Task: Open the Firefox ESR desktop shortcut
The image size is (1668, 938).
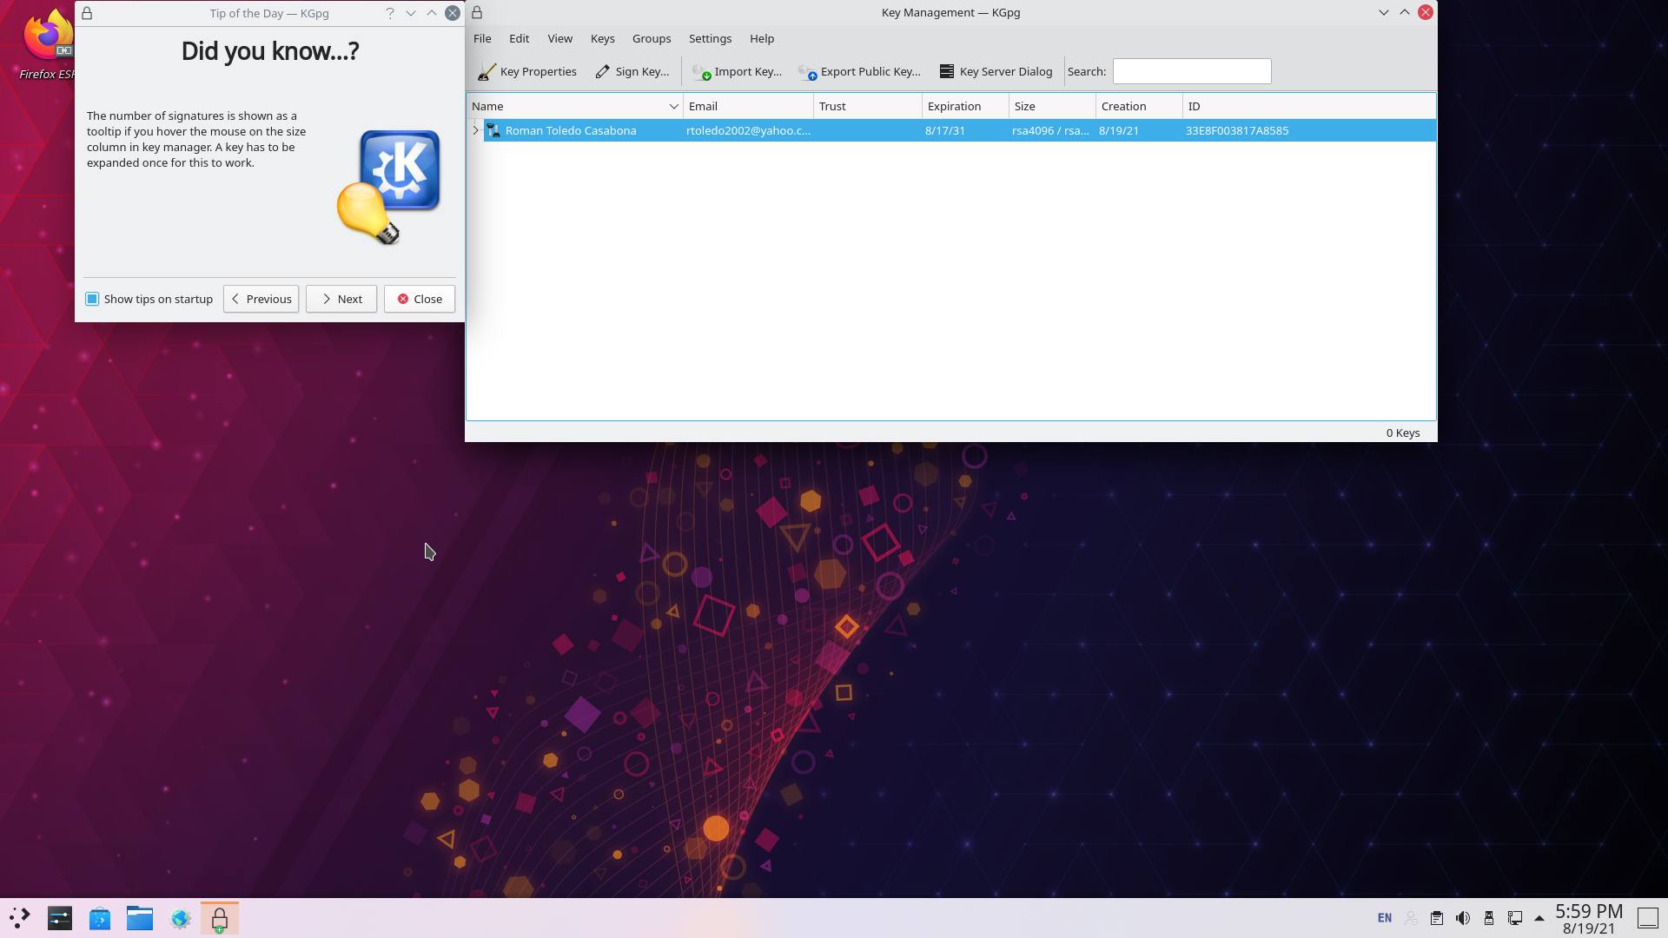Action: [x=48, y=43]
